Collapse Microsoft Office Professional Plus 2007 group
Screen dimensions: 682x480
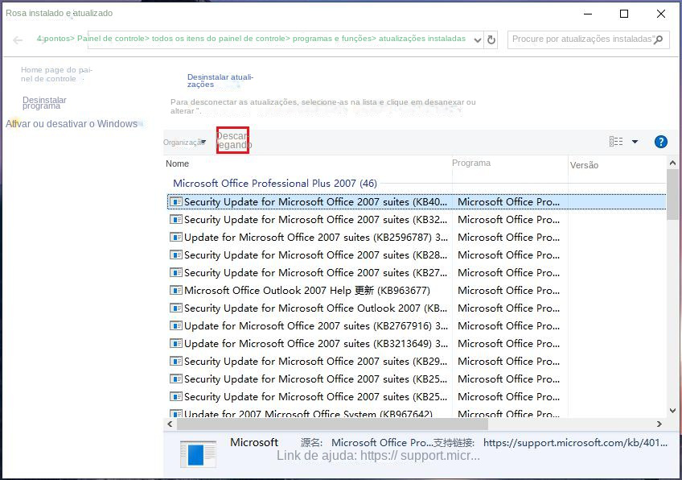click(275, 184)
